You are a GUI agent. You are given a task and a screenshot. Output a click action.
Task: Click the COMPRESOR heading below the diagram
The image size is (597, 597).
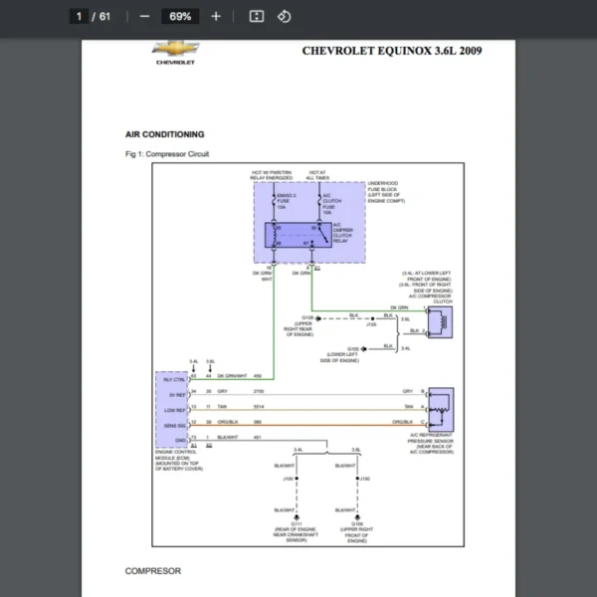152,571
